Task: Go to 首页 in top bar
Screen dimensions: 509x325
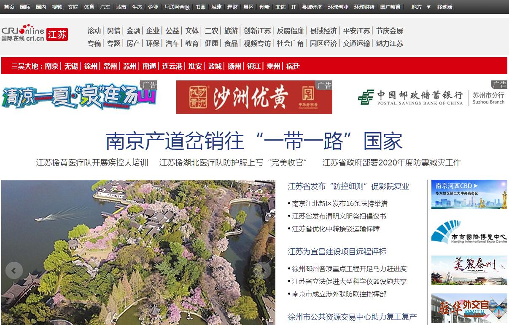Action: (x=9, y=7)
